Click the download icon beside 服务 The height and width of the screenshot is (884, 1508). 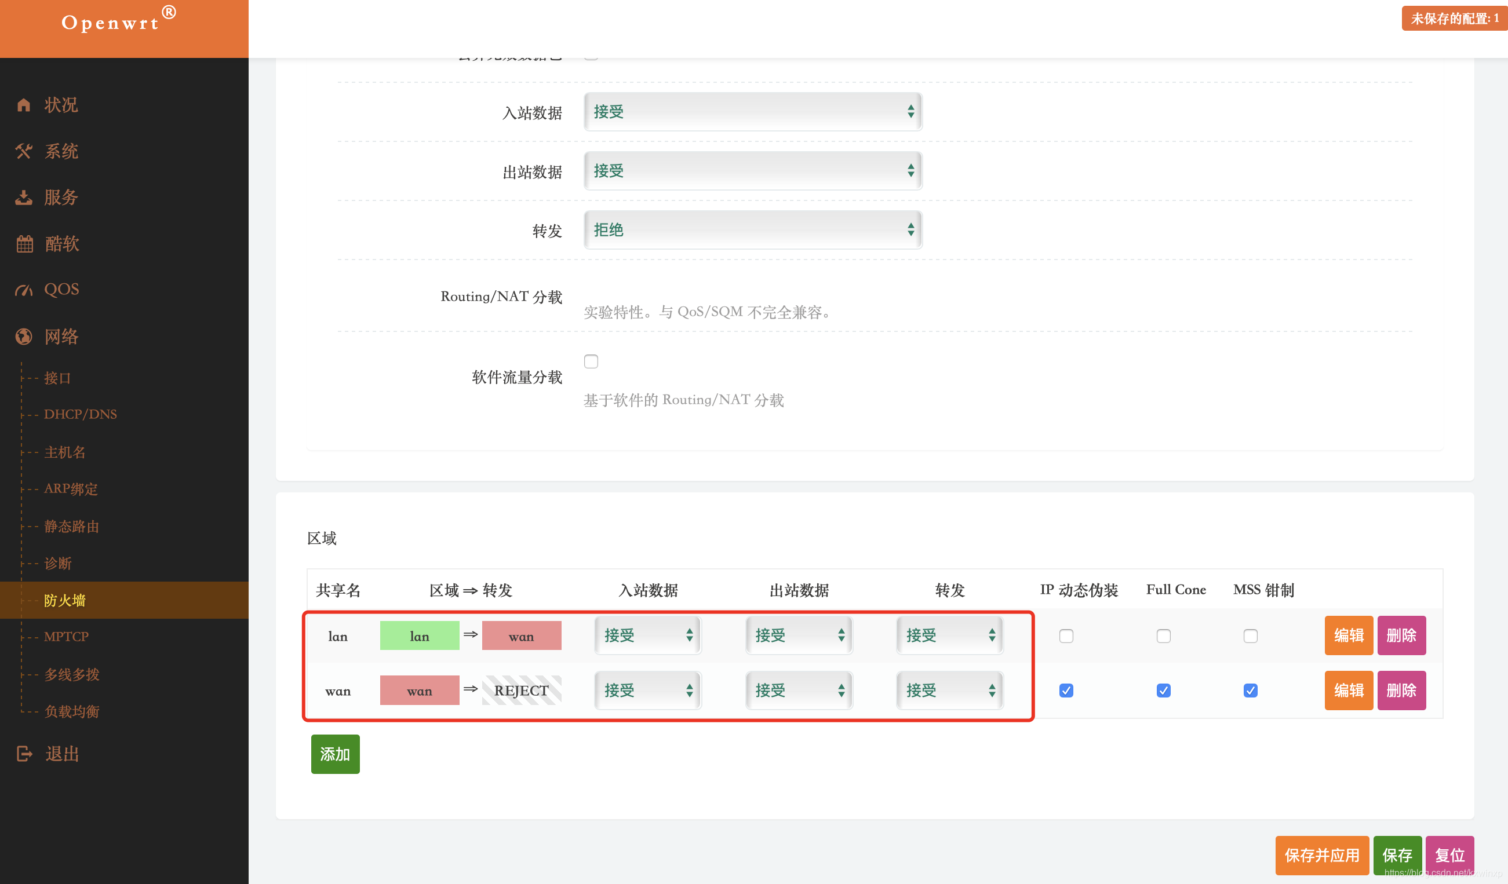23,198
